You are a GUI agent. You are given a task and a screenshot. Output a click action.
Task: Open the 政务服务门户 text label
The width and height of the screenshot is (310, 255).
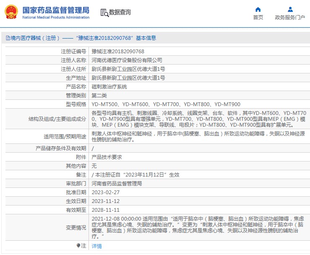click(x=290, y=18)
